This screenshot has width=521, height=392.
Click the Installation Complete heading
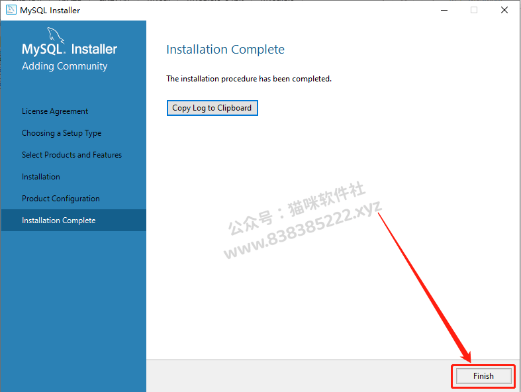225,50
